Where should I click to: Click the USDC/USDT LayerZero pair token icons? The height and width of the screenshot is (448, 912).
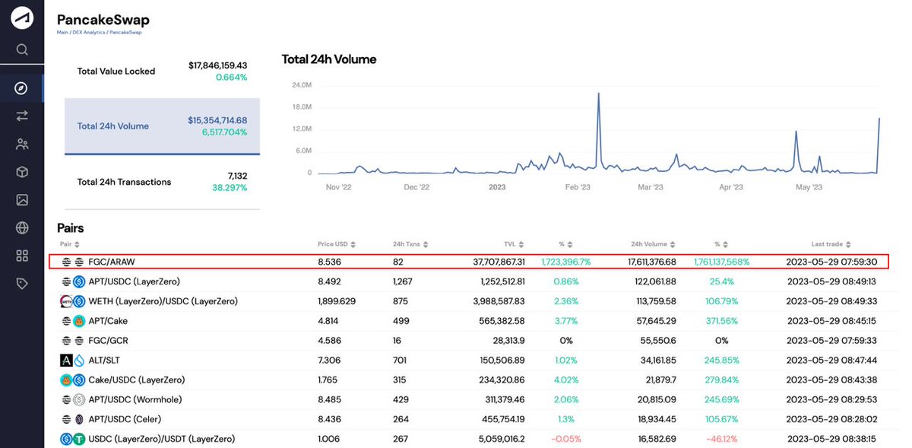click(73, 439)
